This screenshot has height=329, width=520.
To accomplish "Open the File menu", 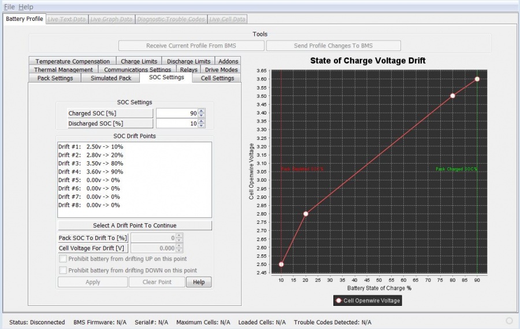I will (x=9, y=7).
